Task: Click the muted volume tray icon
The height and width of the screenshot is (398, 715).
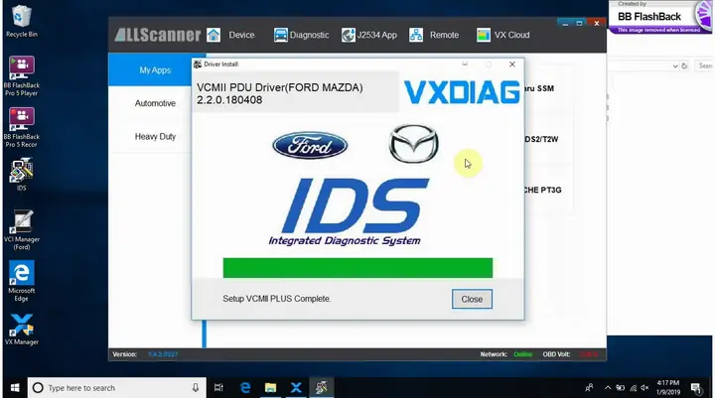Action: click(644, 388)
